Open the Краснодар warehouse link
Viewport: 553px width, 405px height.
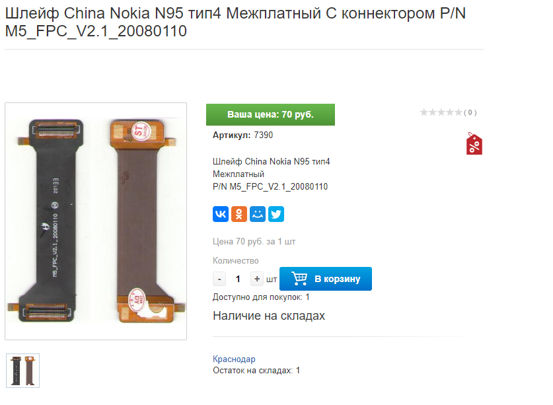[x=234, y=359]
